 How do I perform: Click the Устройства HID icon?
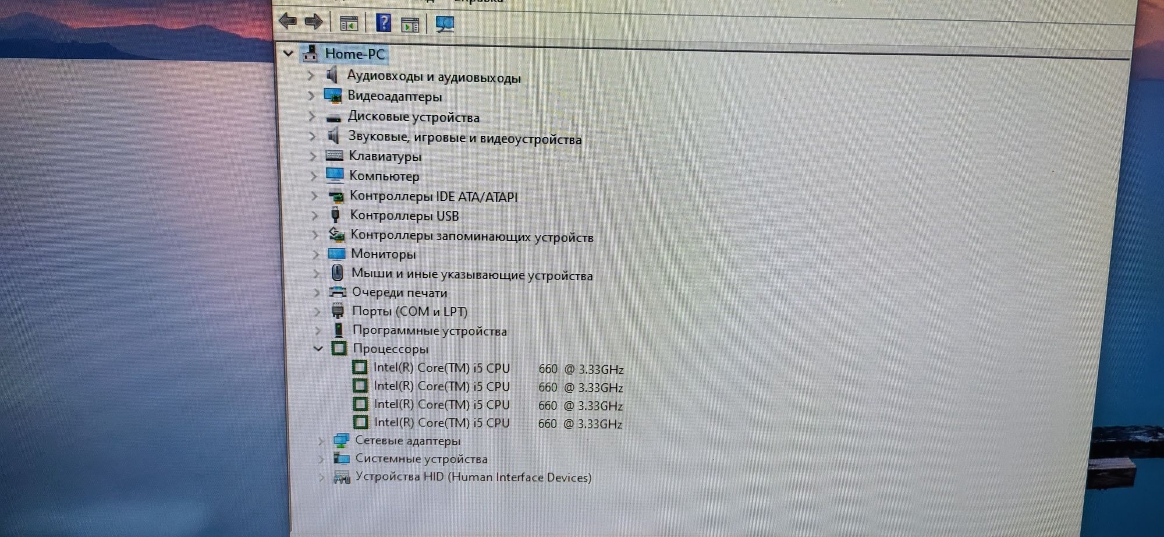click(342, 478)
